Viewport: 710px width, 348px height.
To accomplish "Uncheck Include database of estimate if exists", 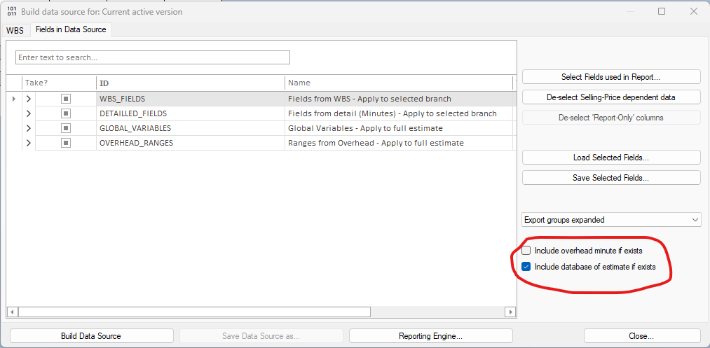I will pos(526,267).
